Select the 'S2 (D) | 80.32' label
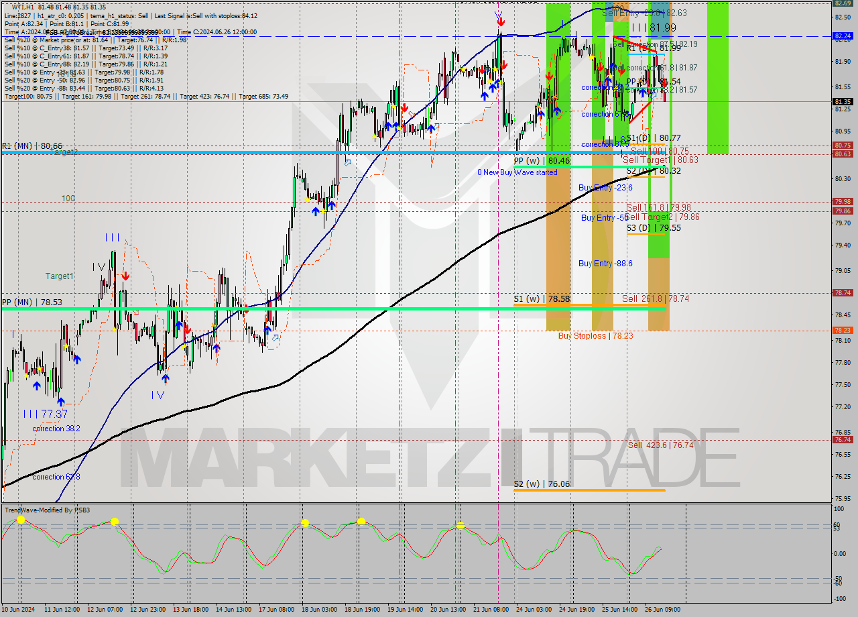Viewport: 858px width, 617px height. [x=654, y=171]
